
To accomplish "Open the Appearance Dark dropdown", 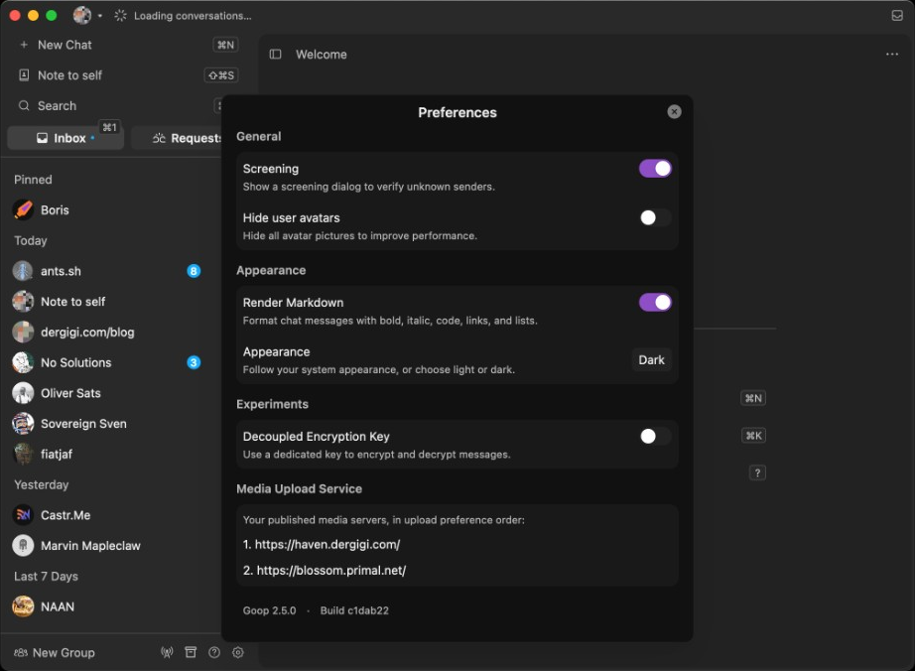I will point(651,360).
